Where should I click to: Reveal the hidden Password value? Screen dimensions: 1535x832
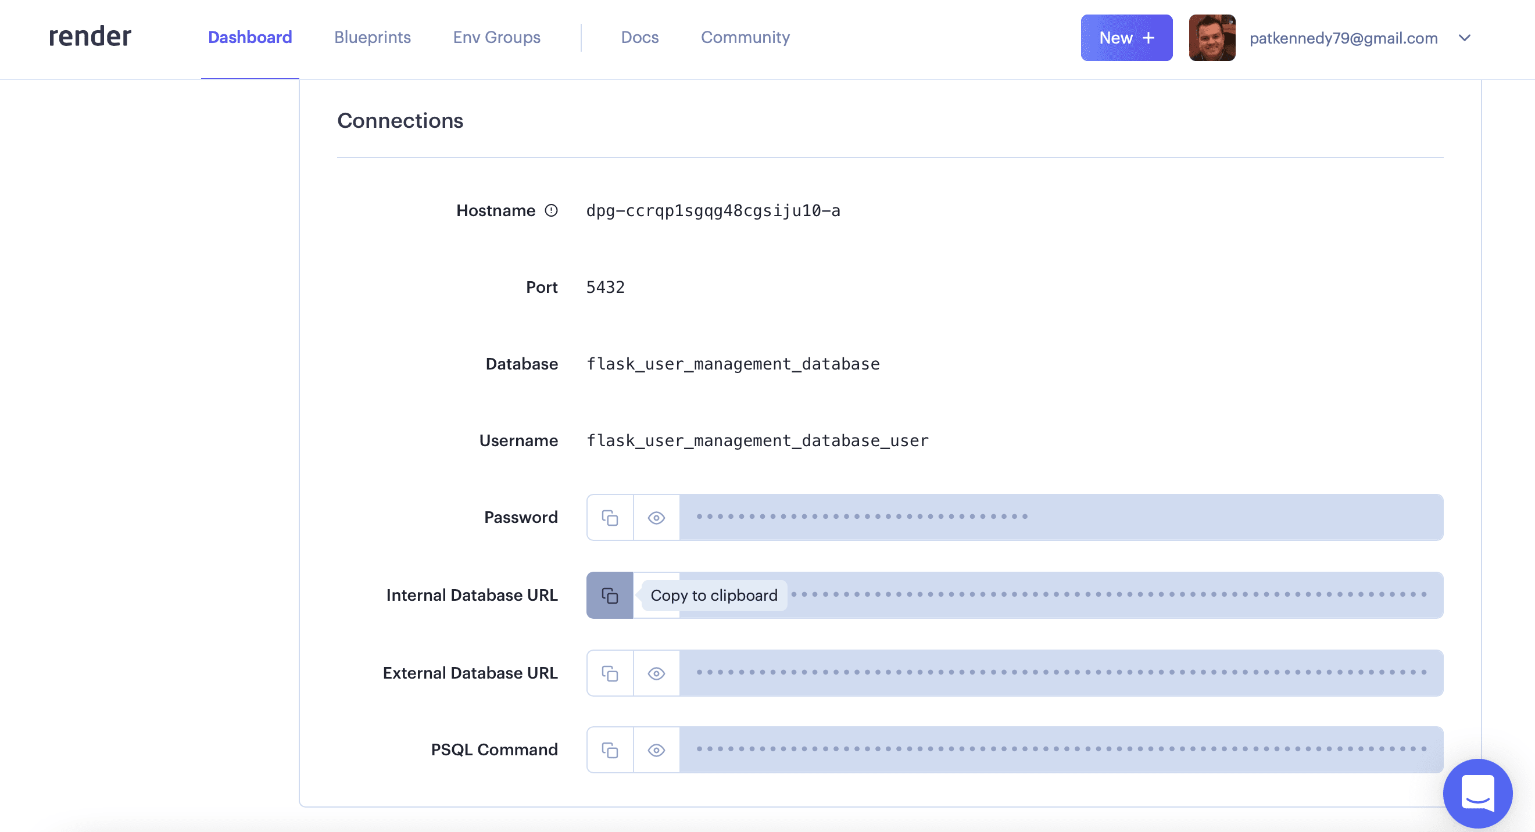click(x=656, y=517)
